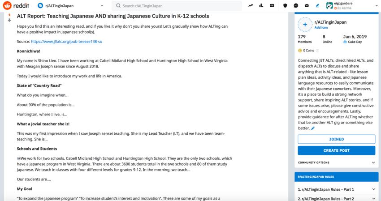Click the JOINED button
This screenshot has height=201, width=381.
point(337,139)
